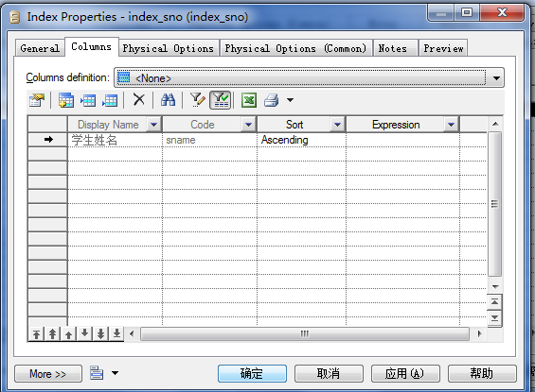Viewport: 535px width, 392px height.
Task: Open the Preview tab
Action: click(443, 48)
